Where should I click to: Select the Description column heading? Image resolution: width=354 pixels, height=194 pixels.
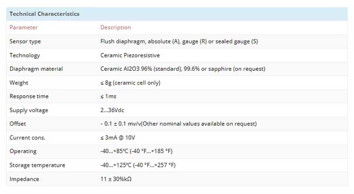coord(116,27)
